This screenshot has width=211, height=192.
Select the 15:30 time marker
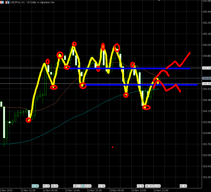pos(140,186)
